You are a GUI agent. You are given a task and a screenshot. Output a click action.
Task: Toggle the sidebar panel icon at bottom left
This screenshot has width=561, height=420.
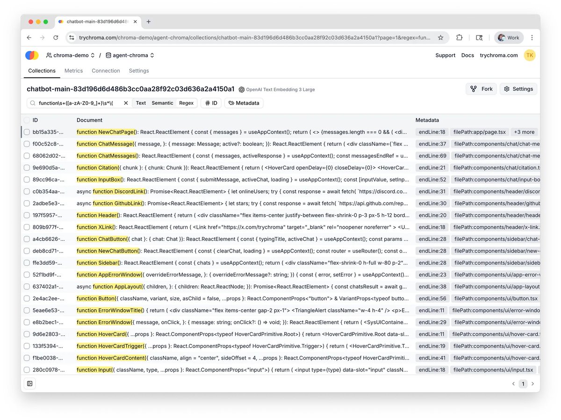[x=30, y=384]
